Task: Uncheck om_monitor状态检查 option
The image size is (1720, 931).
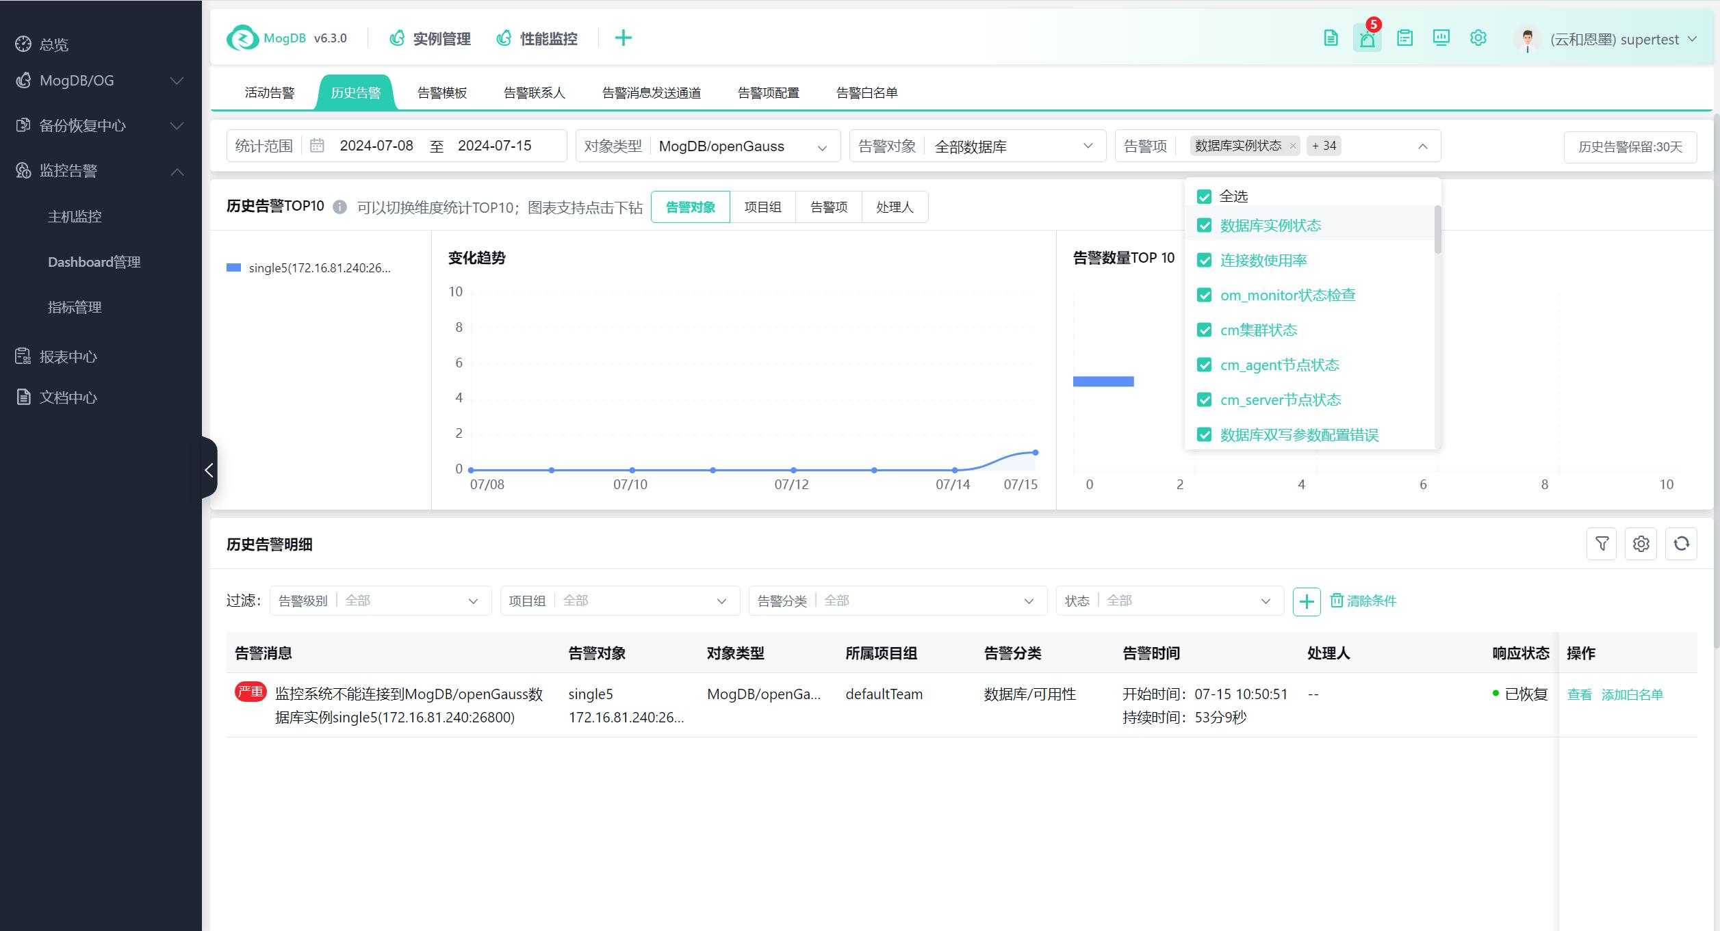Action: pyautogui.click(x=1204, y=296)
